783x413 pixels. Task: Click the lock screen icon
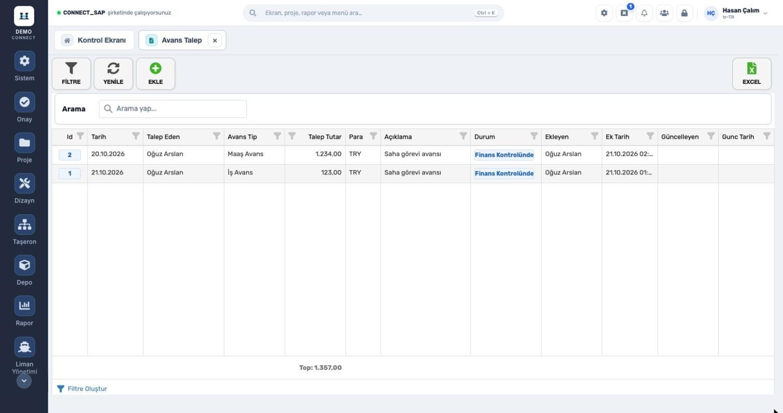(684, 13)
